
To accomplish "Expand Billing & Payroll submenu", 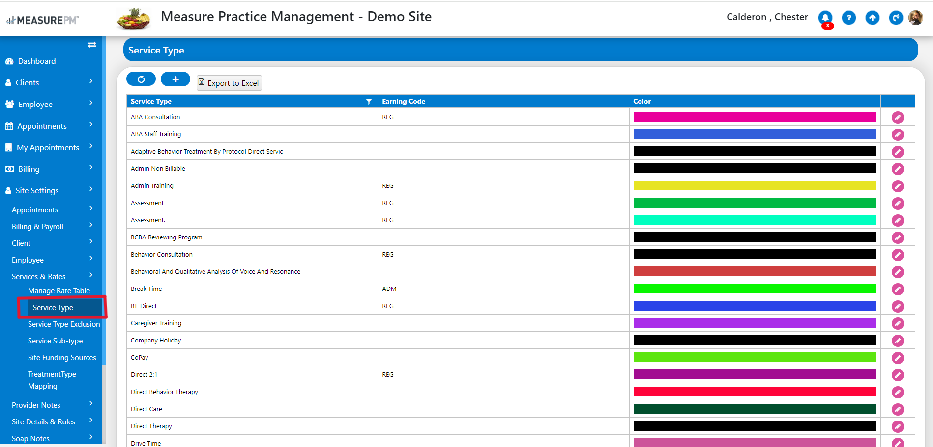I will (x=51, y=226).
